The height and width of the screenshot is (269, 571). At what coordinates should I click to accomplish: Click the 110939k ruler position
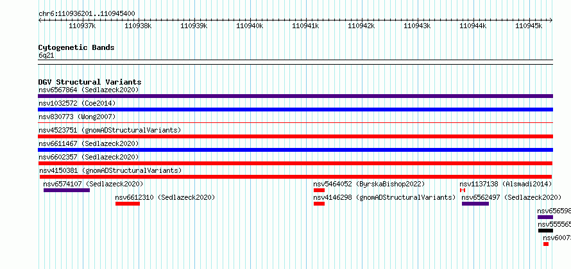click(194, 26)
